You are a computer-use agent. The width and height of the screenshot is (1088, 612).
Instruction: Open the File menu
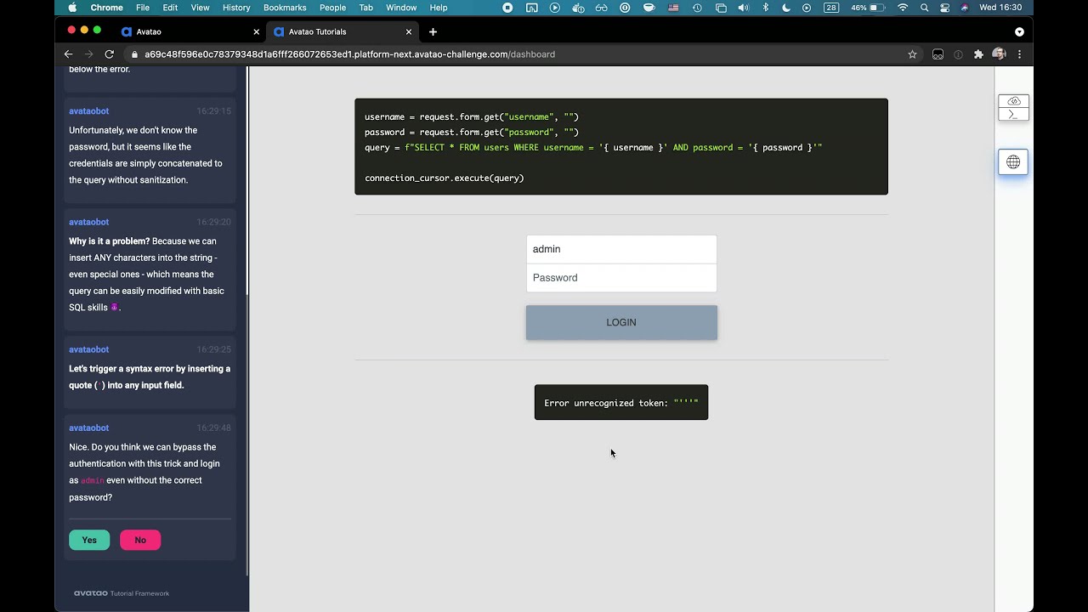coord(143,8)
